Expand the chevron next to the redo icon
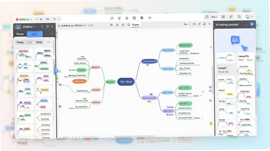 pos(58,19)
